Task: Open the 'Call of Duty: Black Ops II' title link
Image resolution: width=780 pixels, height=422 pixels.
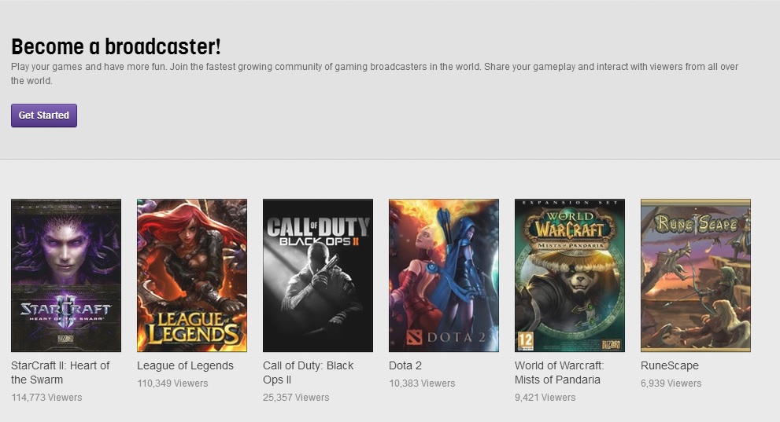Action: click(x=309, y=372)
